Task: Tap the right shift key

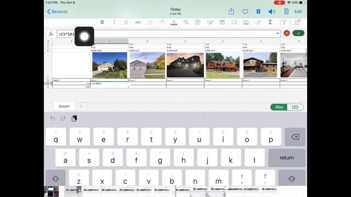Action: (x=292, y=178)
